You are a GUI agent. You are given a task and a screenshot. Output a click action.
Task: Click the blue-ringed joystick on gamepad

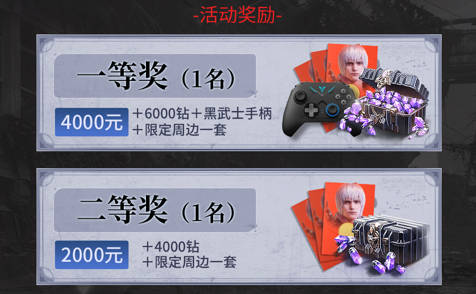tap(332, 110)
